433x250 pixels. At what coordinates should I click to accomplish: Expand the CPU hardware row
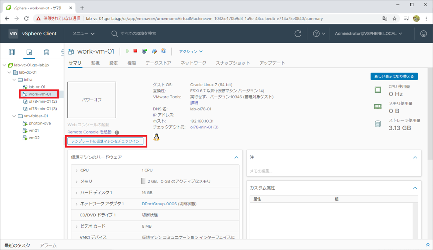click(76, 170)
